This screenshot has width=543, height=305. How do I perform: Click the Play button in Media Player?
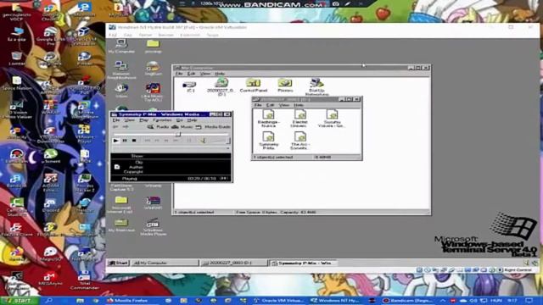point(116,141)
